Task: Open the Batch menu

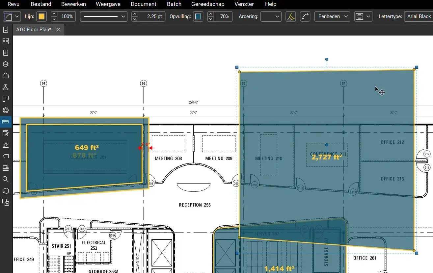Action: [x=174, y=4]
